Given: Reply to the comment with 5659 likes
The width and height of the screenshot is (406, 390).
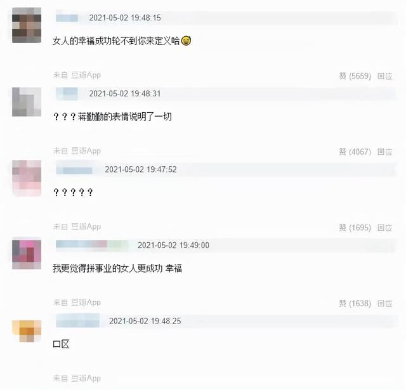Looking at the screenshot, I should point(385,76).
